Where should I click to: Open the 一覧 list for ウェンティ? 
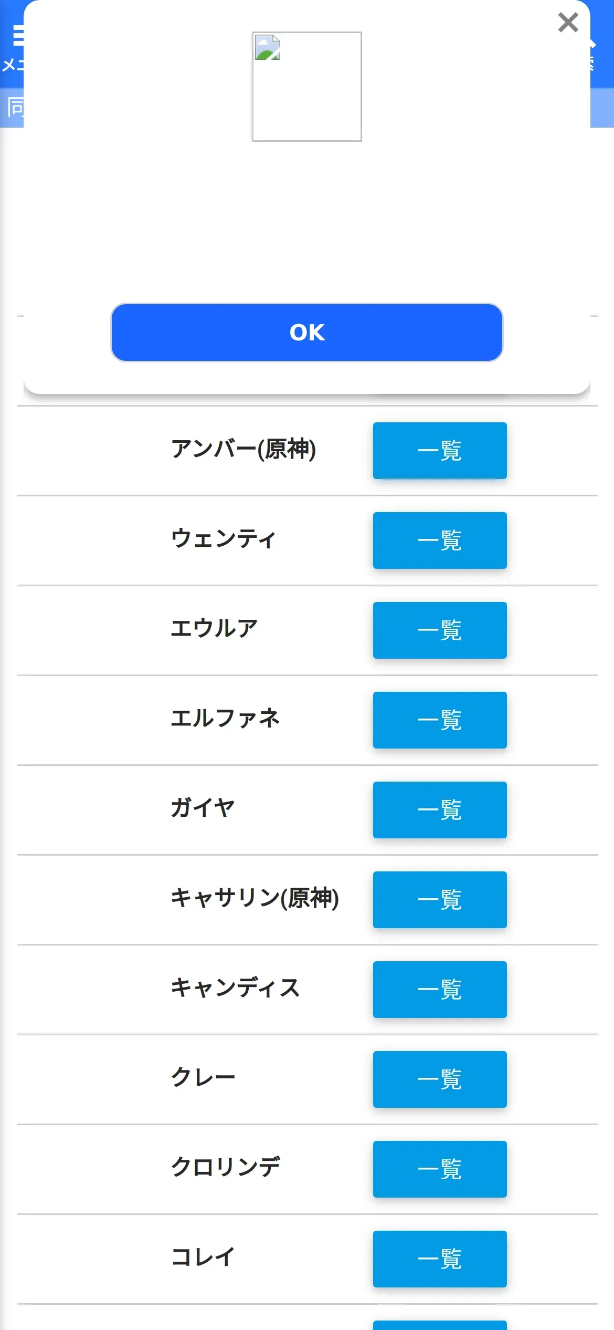pos(440,541)
